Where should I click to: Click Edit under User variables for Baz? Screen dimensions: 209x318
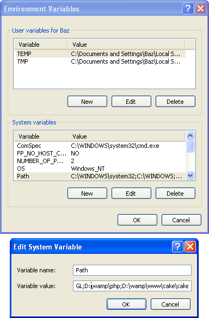click(x=131, y=102)
